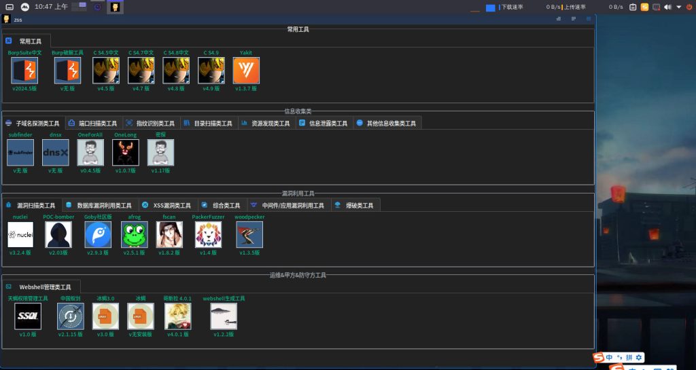Image resolution: width=696 pixels, height=370 pixels.
Task: Launch OneForAll v0.4.5 icon
Action: pos(90,153)
